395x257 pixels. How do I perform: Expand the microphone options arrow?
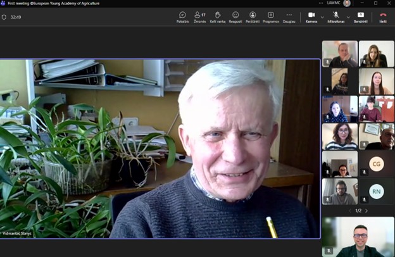coord(347,17)
